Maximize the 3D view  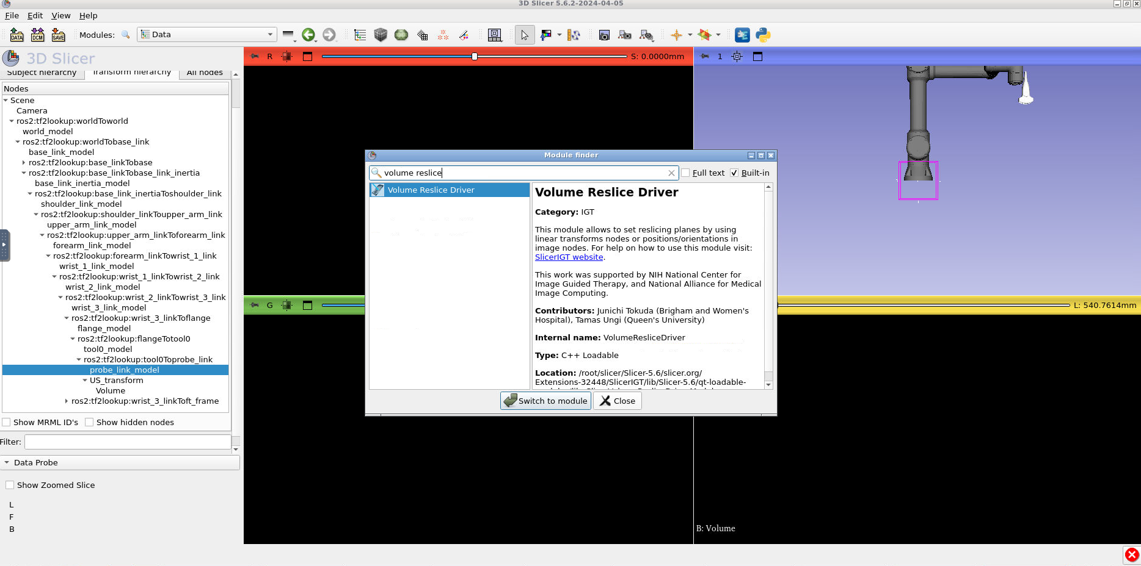757,56
